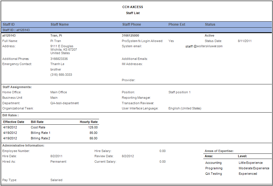The height and width of the screenshot is (186, 273).
Task: Click the Billing Rate 1 entry
Action: coord(40,133)
